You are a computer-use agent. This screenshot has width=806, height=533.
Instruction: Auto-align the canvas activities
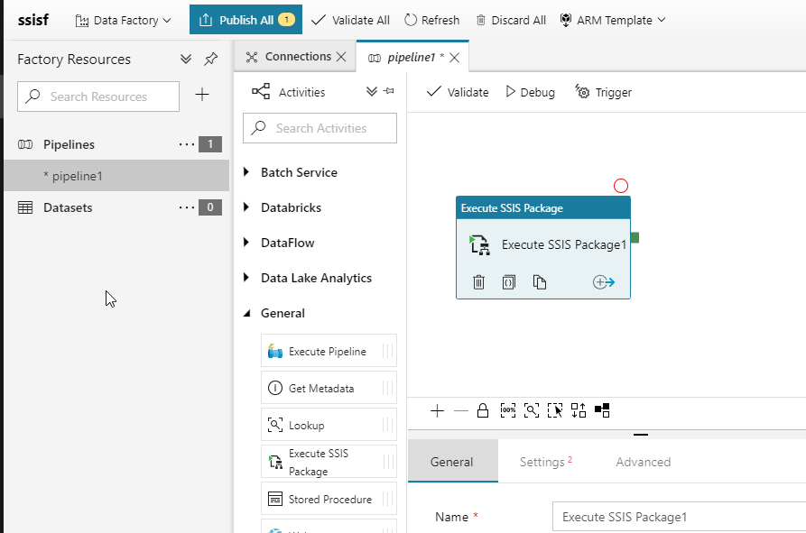(x=579, y=410)
